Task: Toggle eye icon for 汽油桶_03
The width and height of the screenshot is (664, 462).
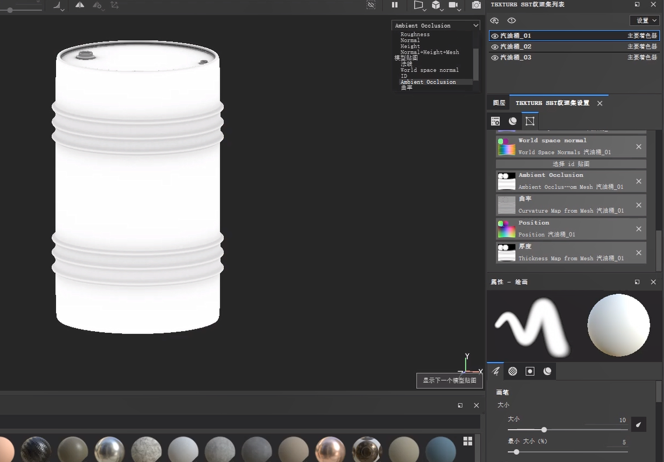Action: (x=495, y=58)
